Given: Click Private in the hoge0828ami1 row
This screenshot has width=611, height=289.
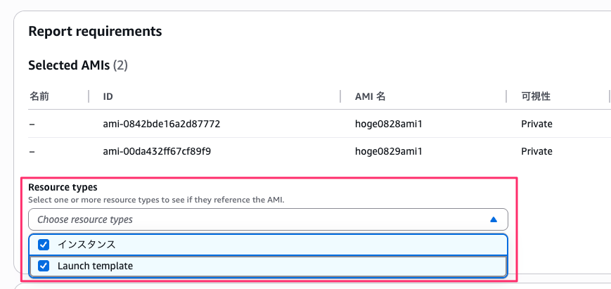Looking at the screenshot, I should point(536,124).
